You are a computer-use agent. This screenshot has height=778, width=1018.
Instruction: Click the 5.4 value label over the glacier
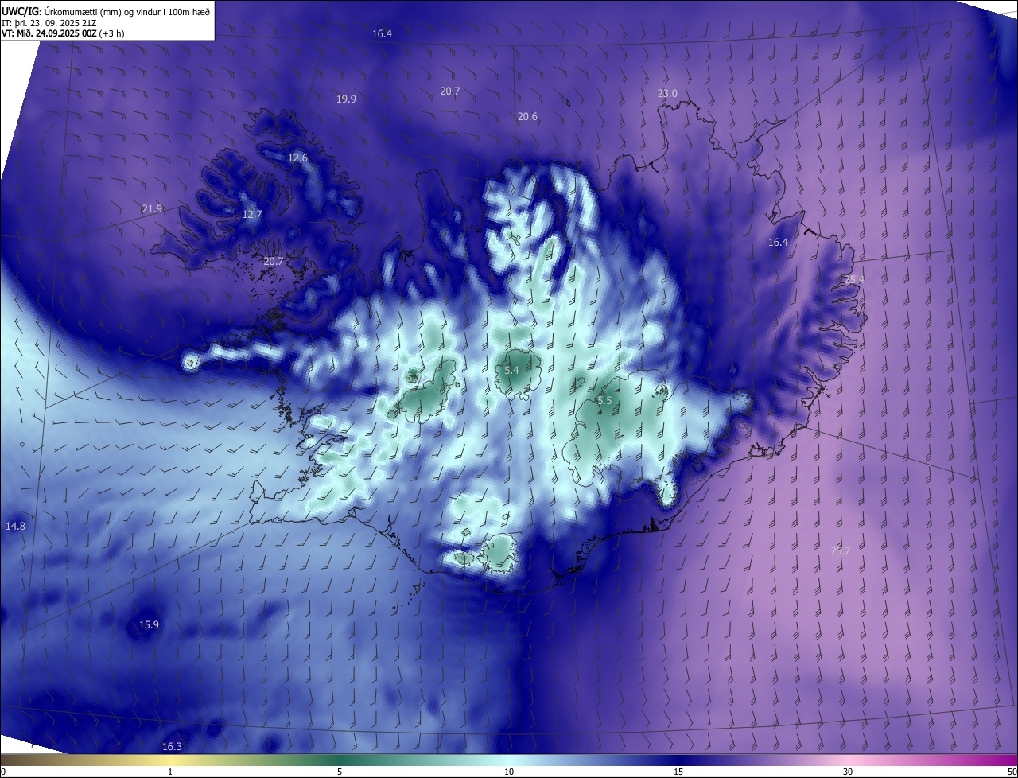point(511,371)
